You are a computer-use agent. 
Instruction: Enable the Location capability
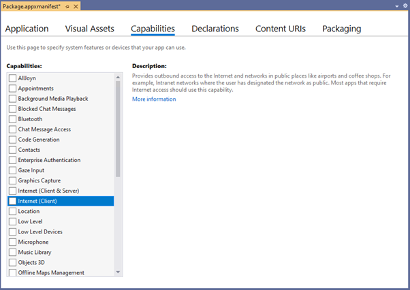(x=12, y=211)
